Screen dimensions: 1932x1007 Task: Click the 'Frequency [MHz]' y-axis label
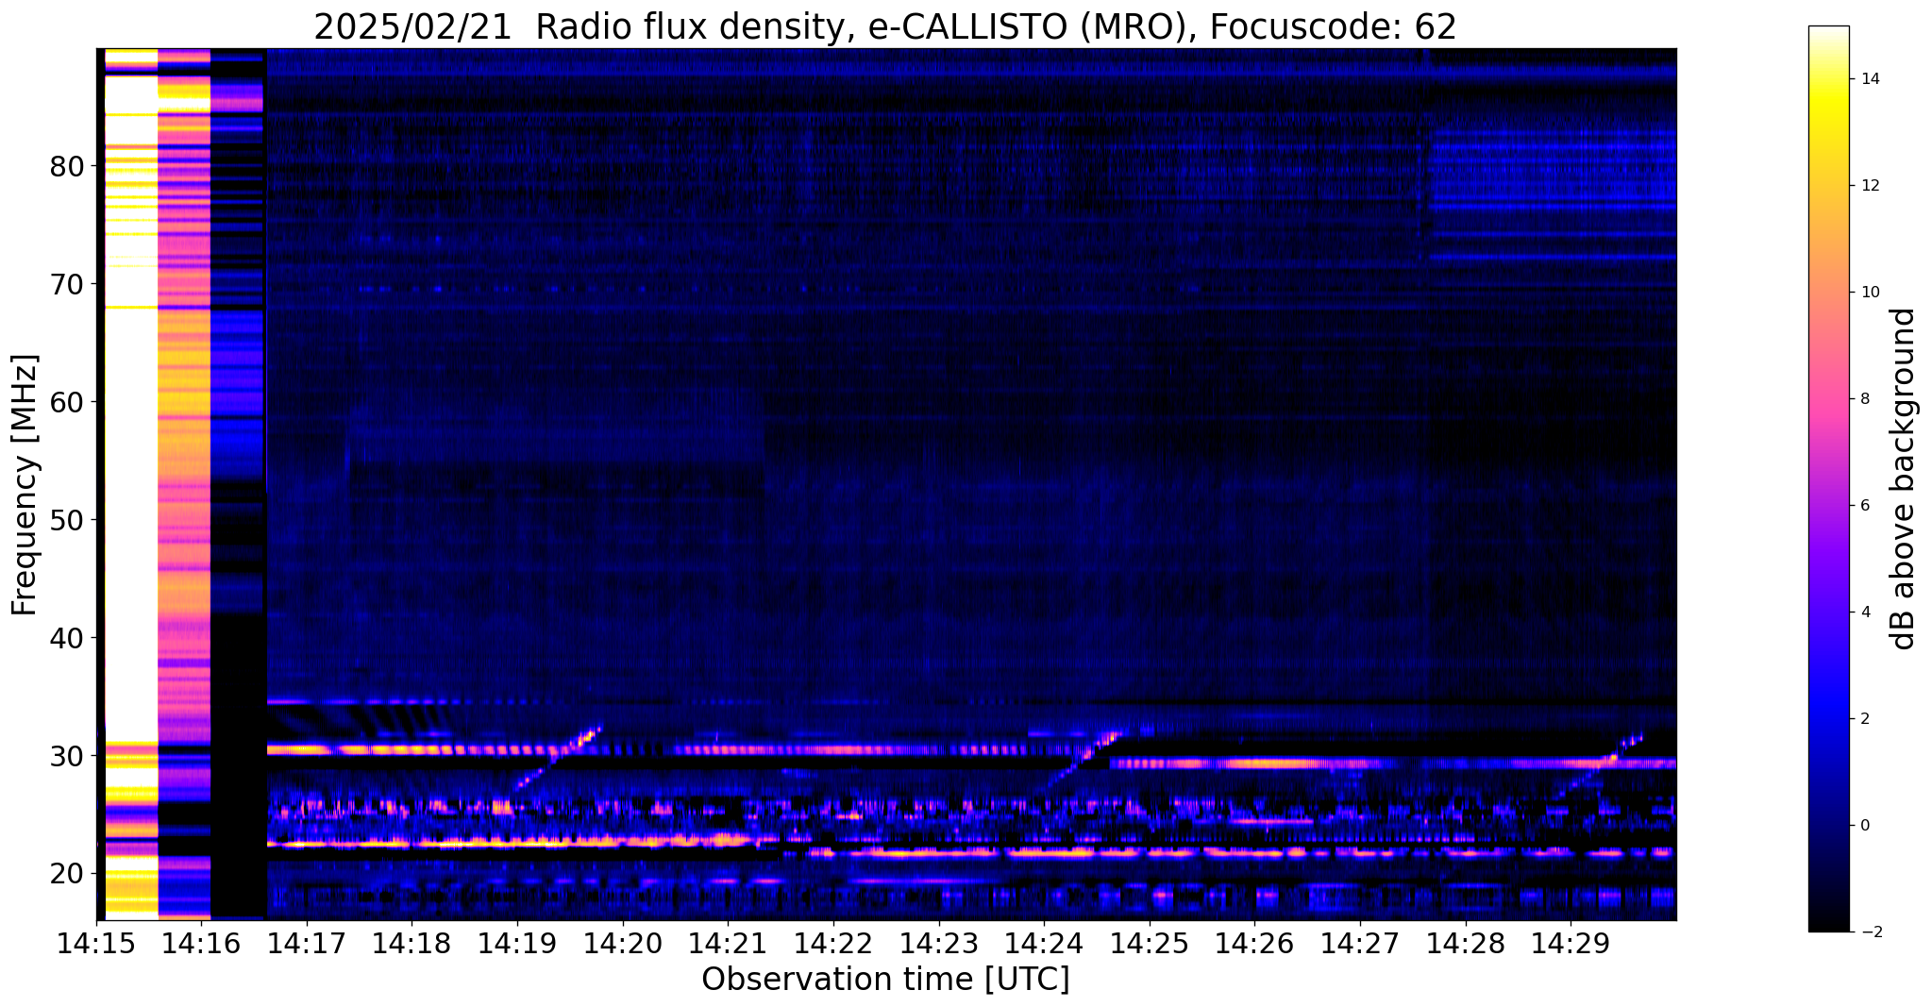(x=25, y=485)
